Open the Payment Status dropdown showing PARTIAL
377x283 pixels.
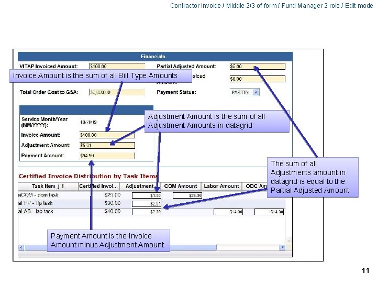pos(245,92)
